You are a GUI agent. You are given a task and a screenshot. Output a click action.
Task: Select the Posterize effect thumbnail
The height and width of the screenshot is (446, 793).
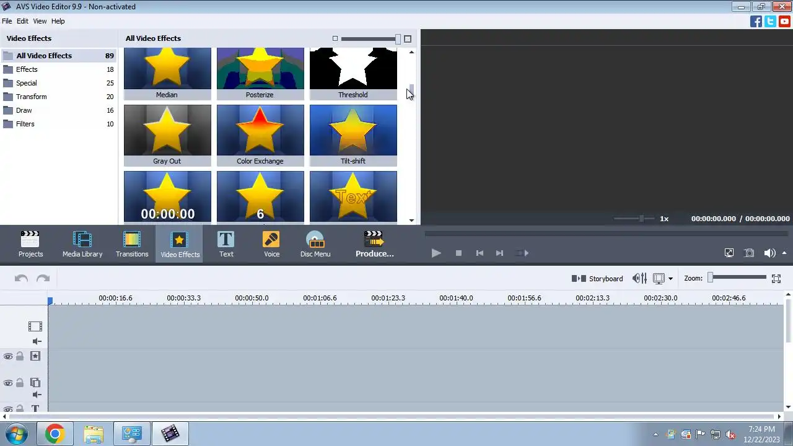tap(260, 74)
